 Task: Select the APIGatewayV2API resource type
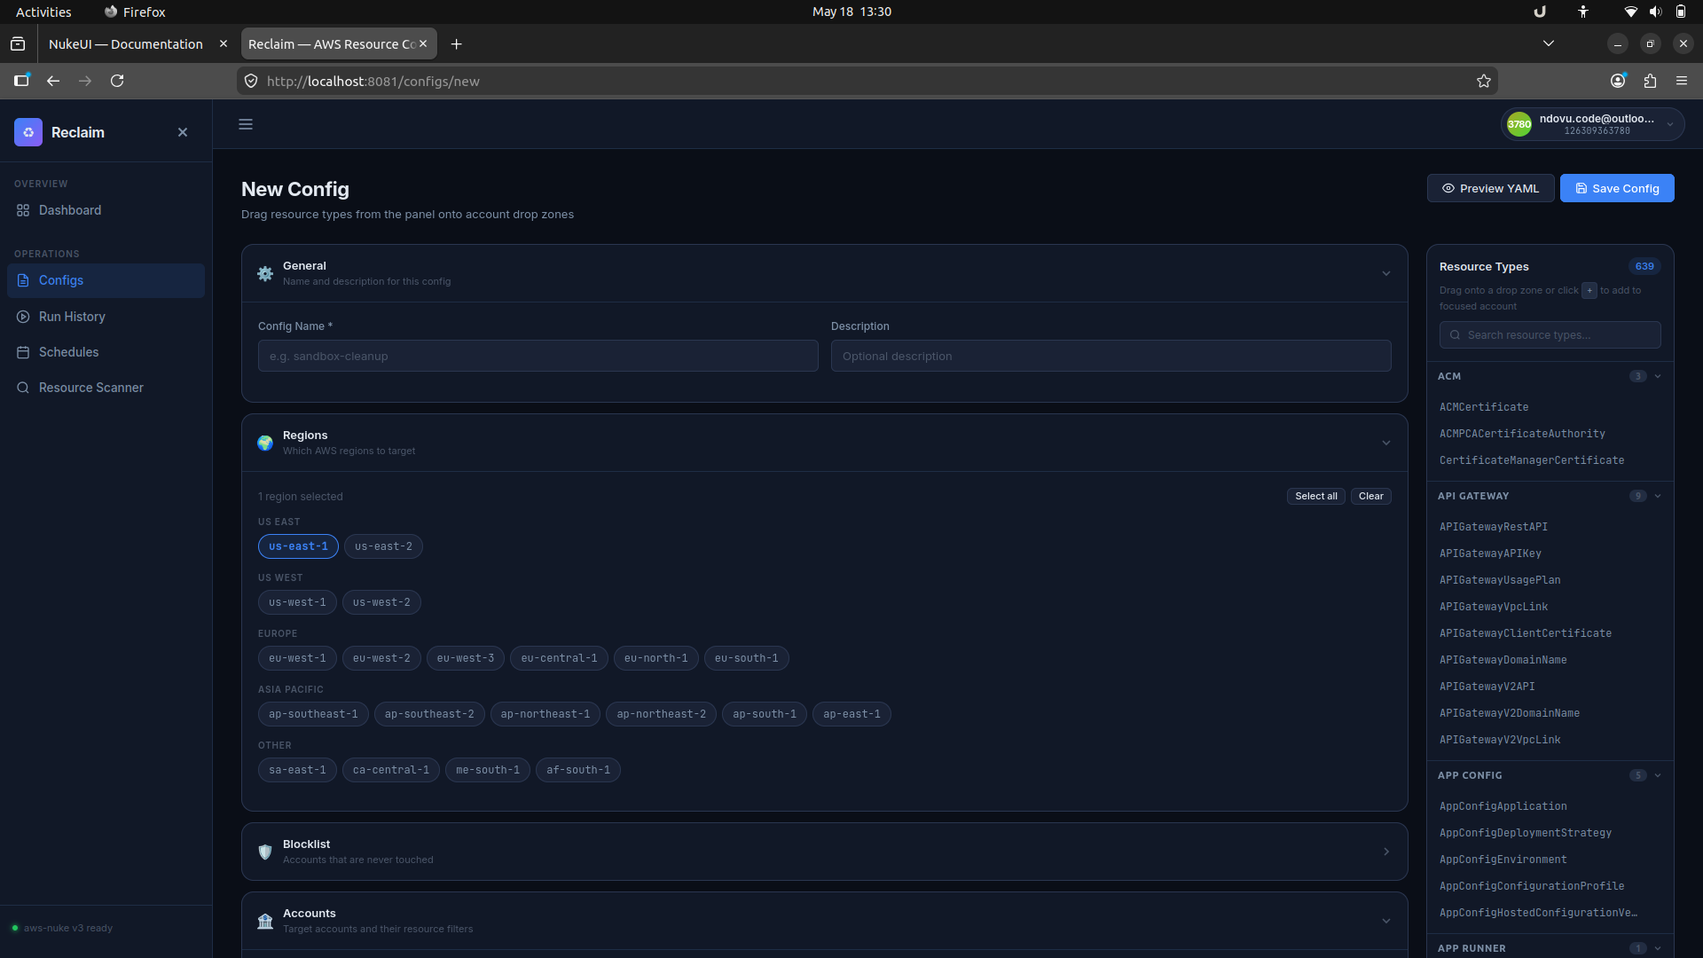pyautogui.click(x=1487, y=687)
